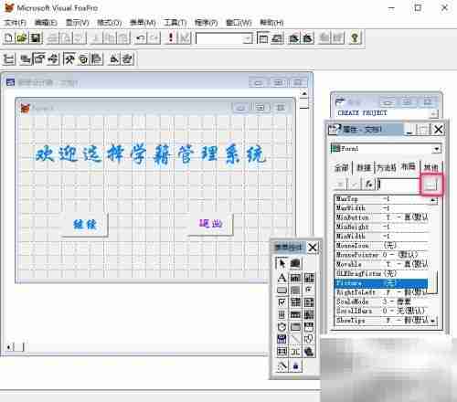Screen dimensions: 457x402
Task: Switch to the 数据 tab in Properties
Action: click(364, 167)
